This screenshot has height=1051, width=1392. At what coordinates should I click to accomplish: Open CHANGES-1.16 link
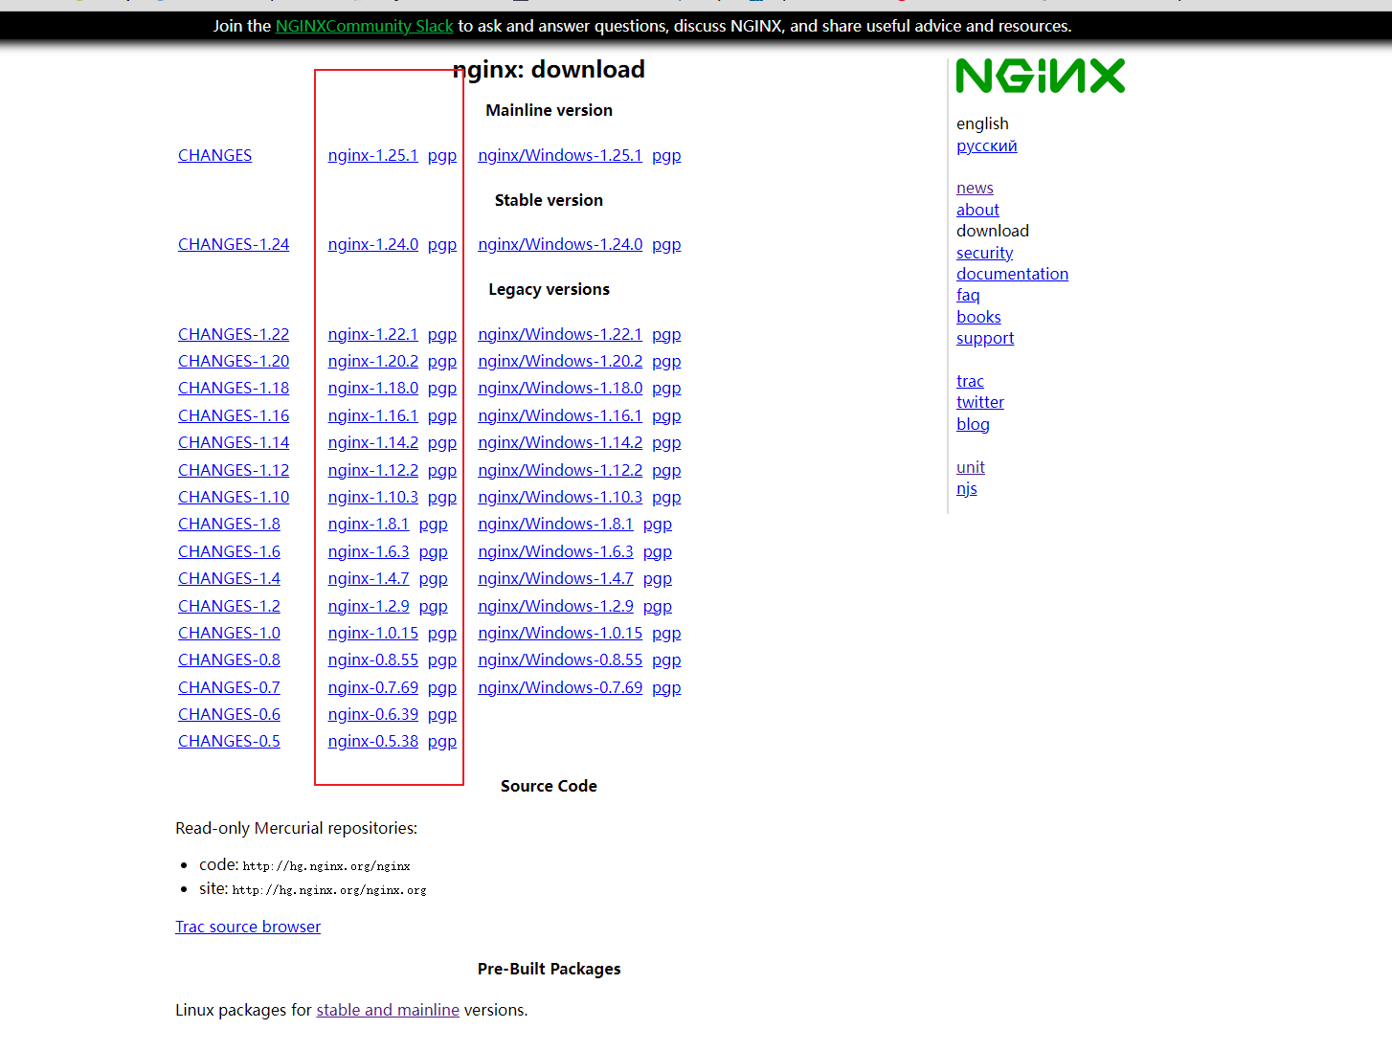234,415
